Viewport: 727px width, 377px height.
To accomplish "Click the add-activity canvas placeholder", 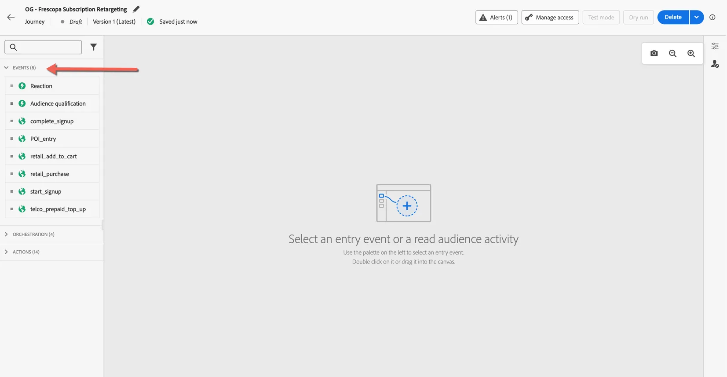I will tap(404, 203).
